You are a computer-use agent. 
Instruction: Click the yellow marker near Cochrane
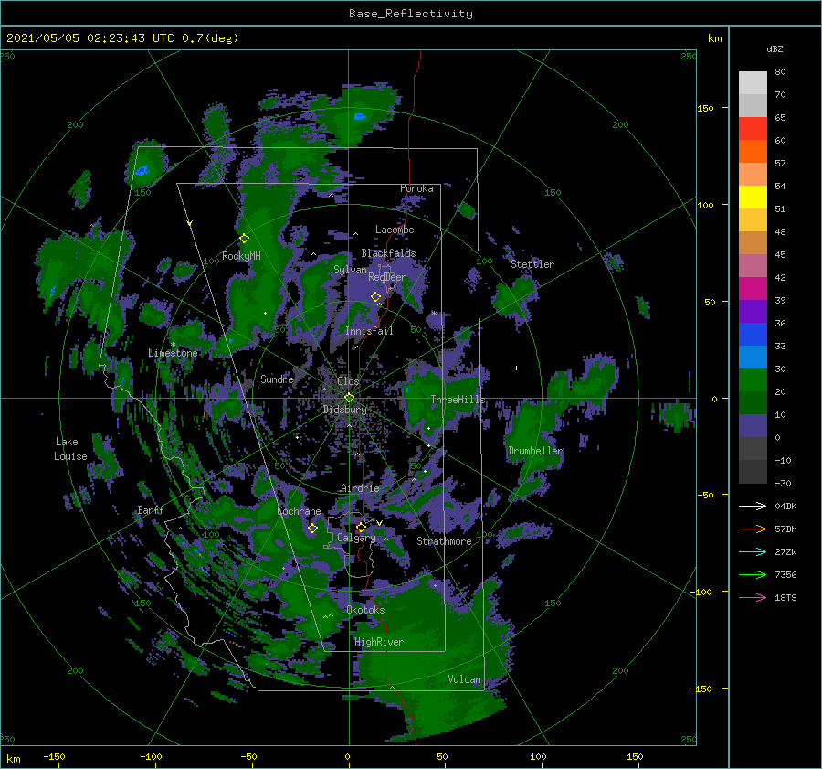(312, 528)
